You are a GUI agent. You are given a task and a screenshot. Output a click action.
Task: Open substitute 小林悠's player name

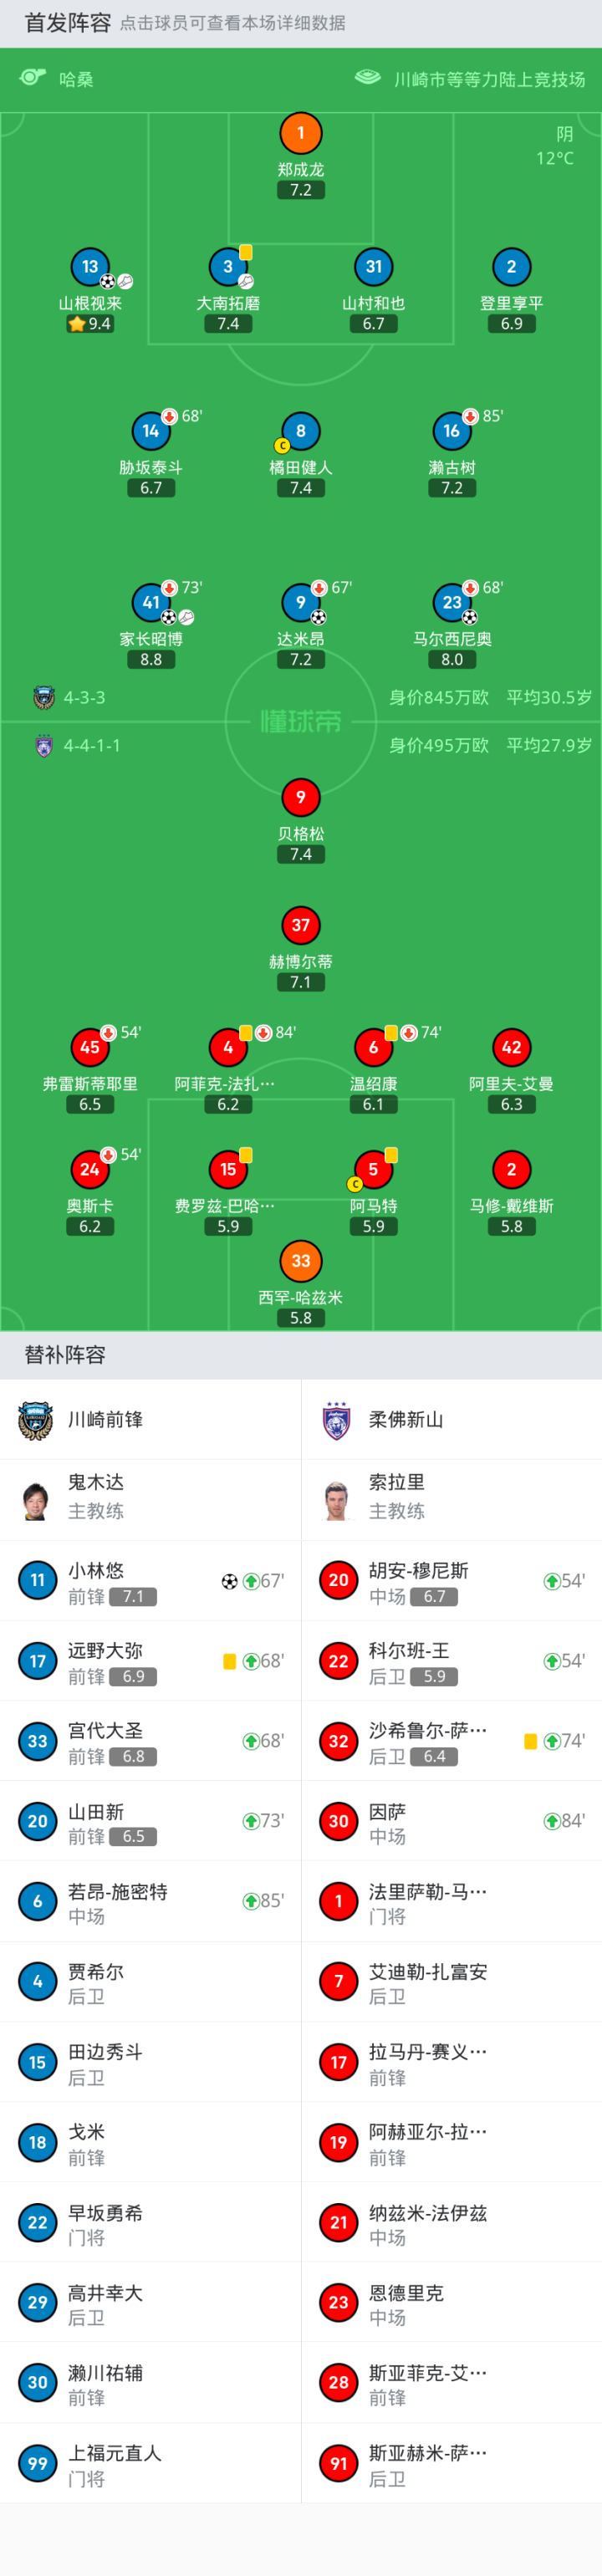click(96, 1570)
